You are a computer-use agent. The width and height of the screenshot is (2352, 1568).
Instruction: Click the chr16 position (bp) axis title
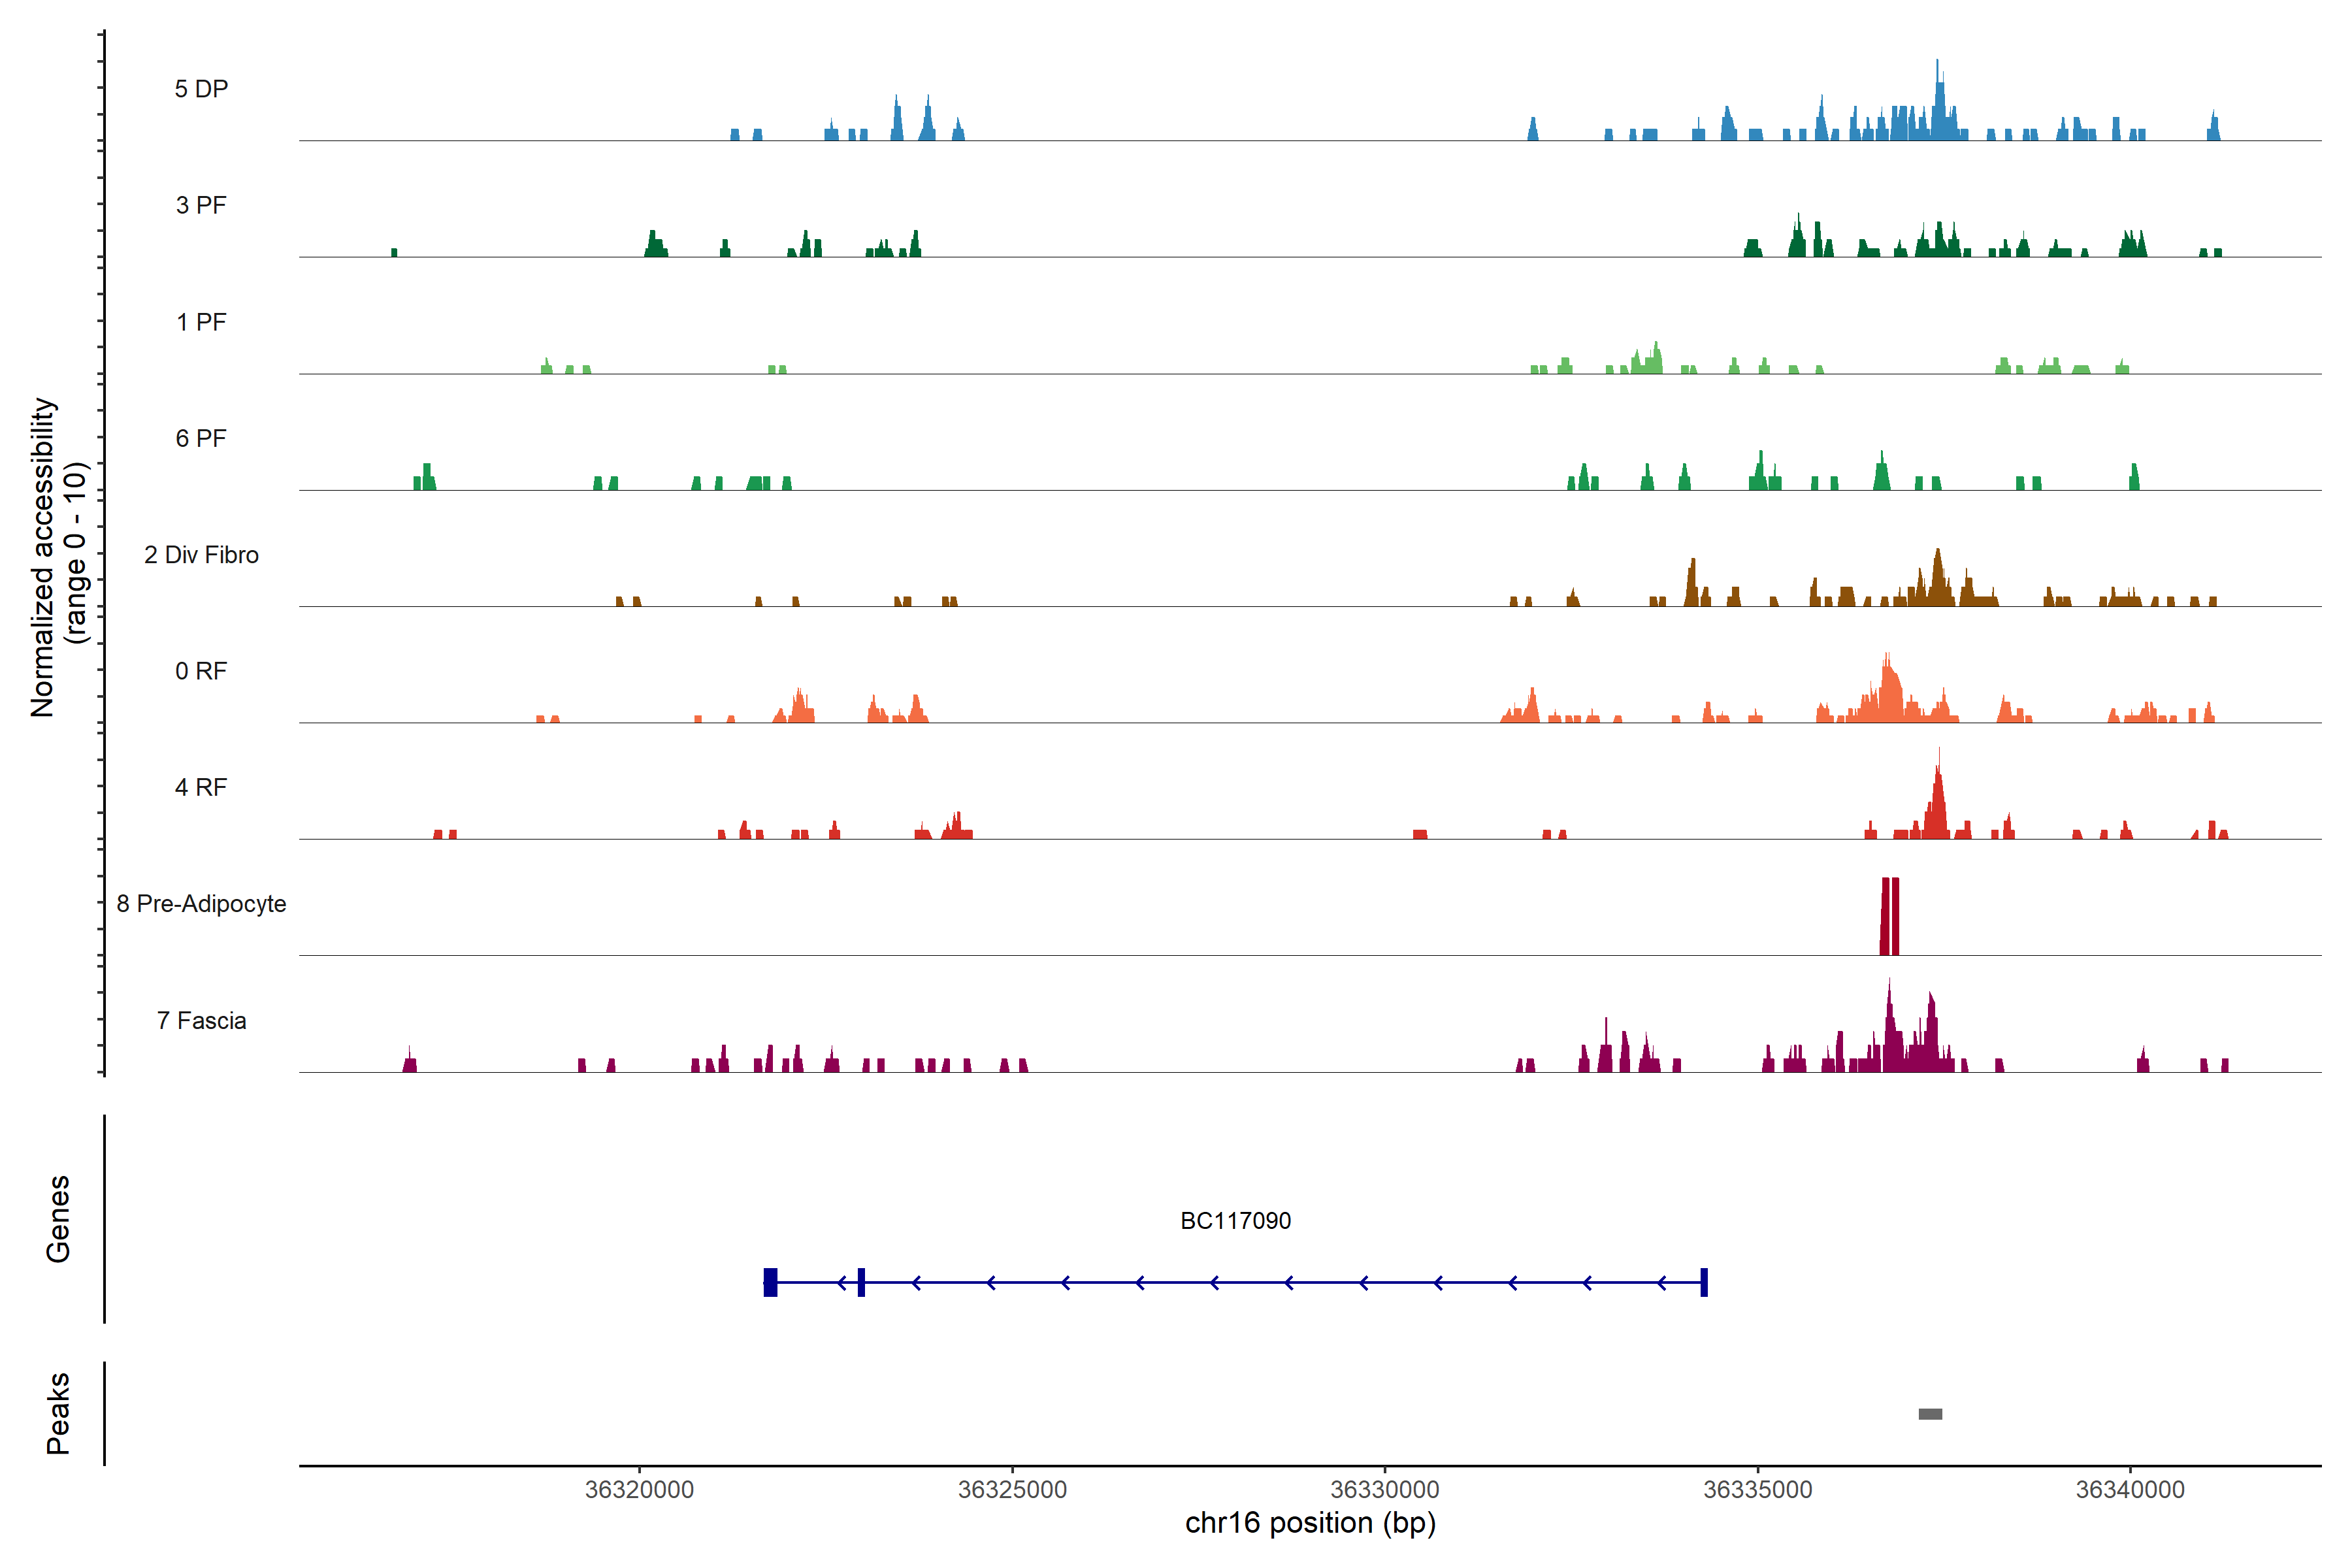pos(1310,1523)
